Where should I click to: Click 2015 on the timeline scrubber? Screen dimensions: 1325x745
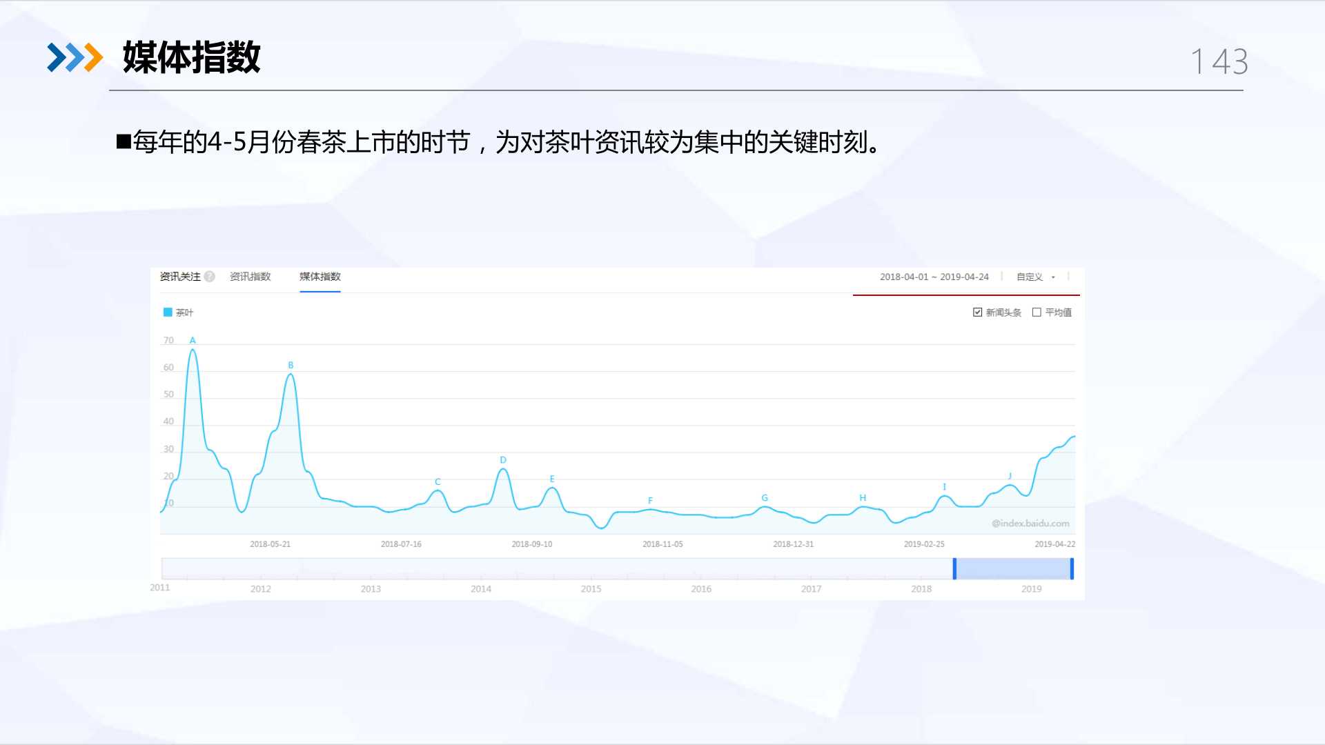point(591,589)
